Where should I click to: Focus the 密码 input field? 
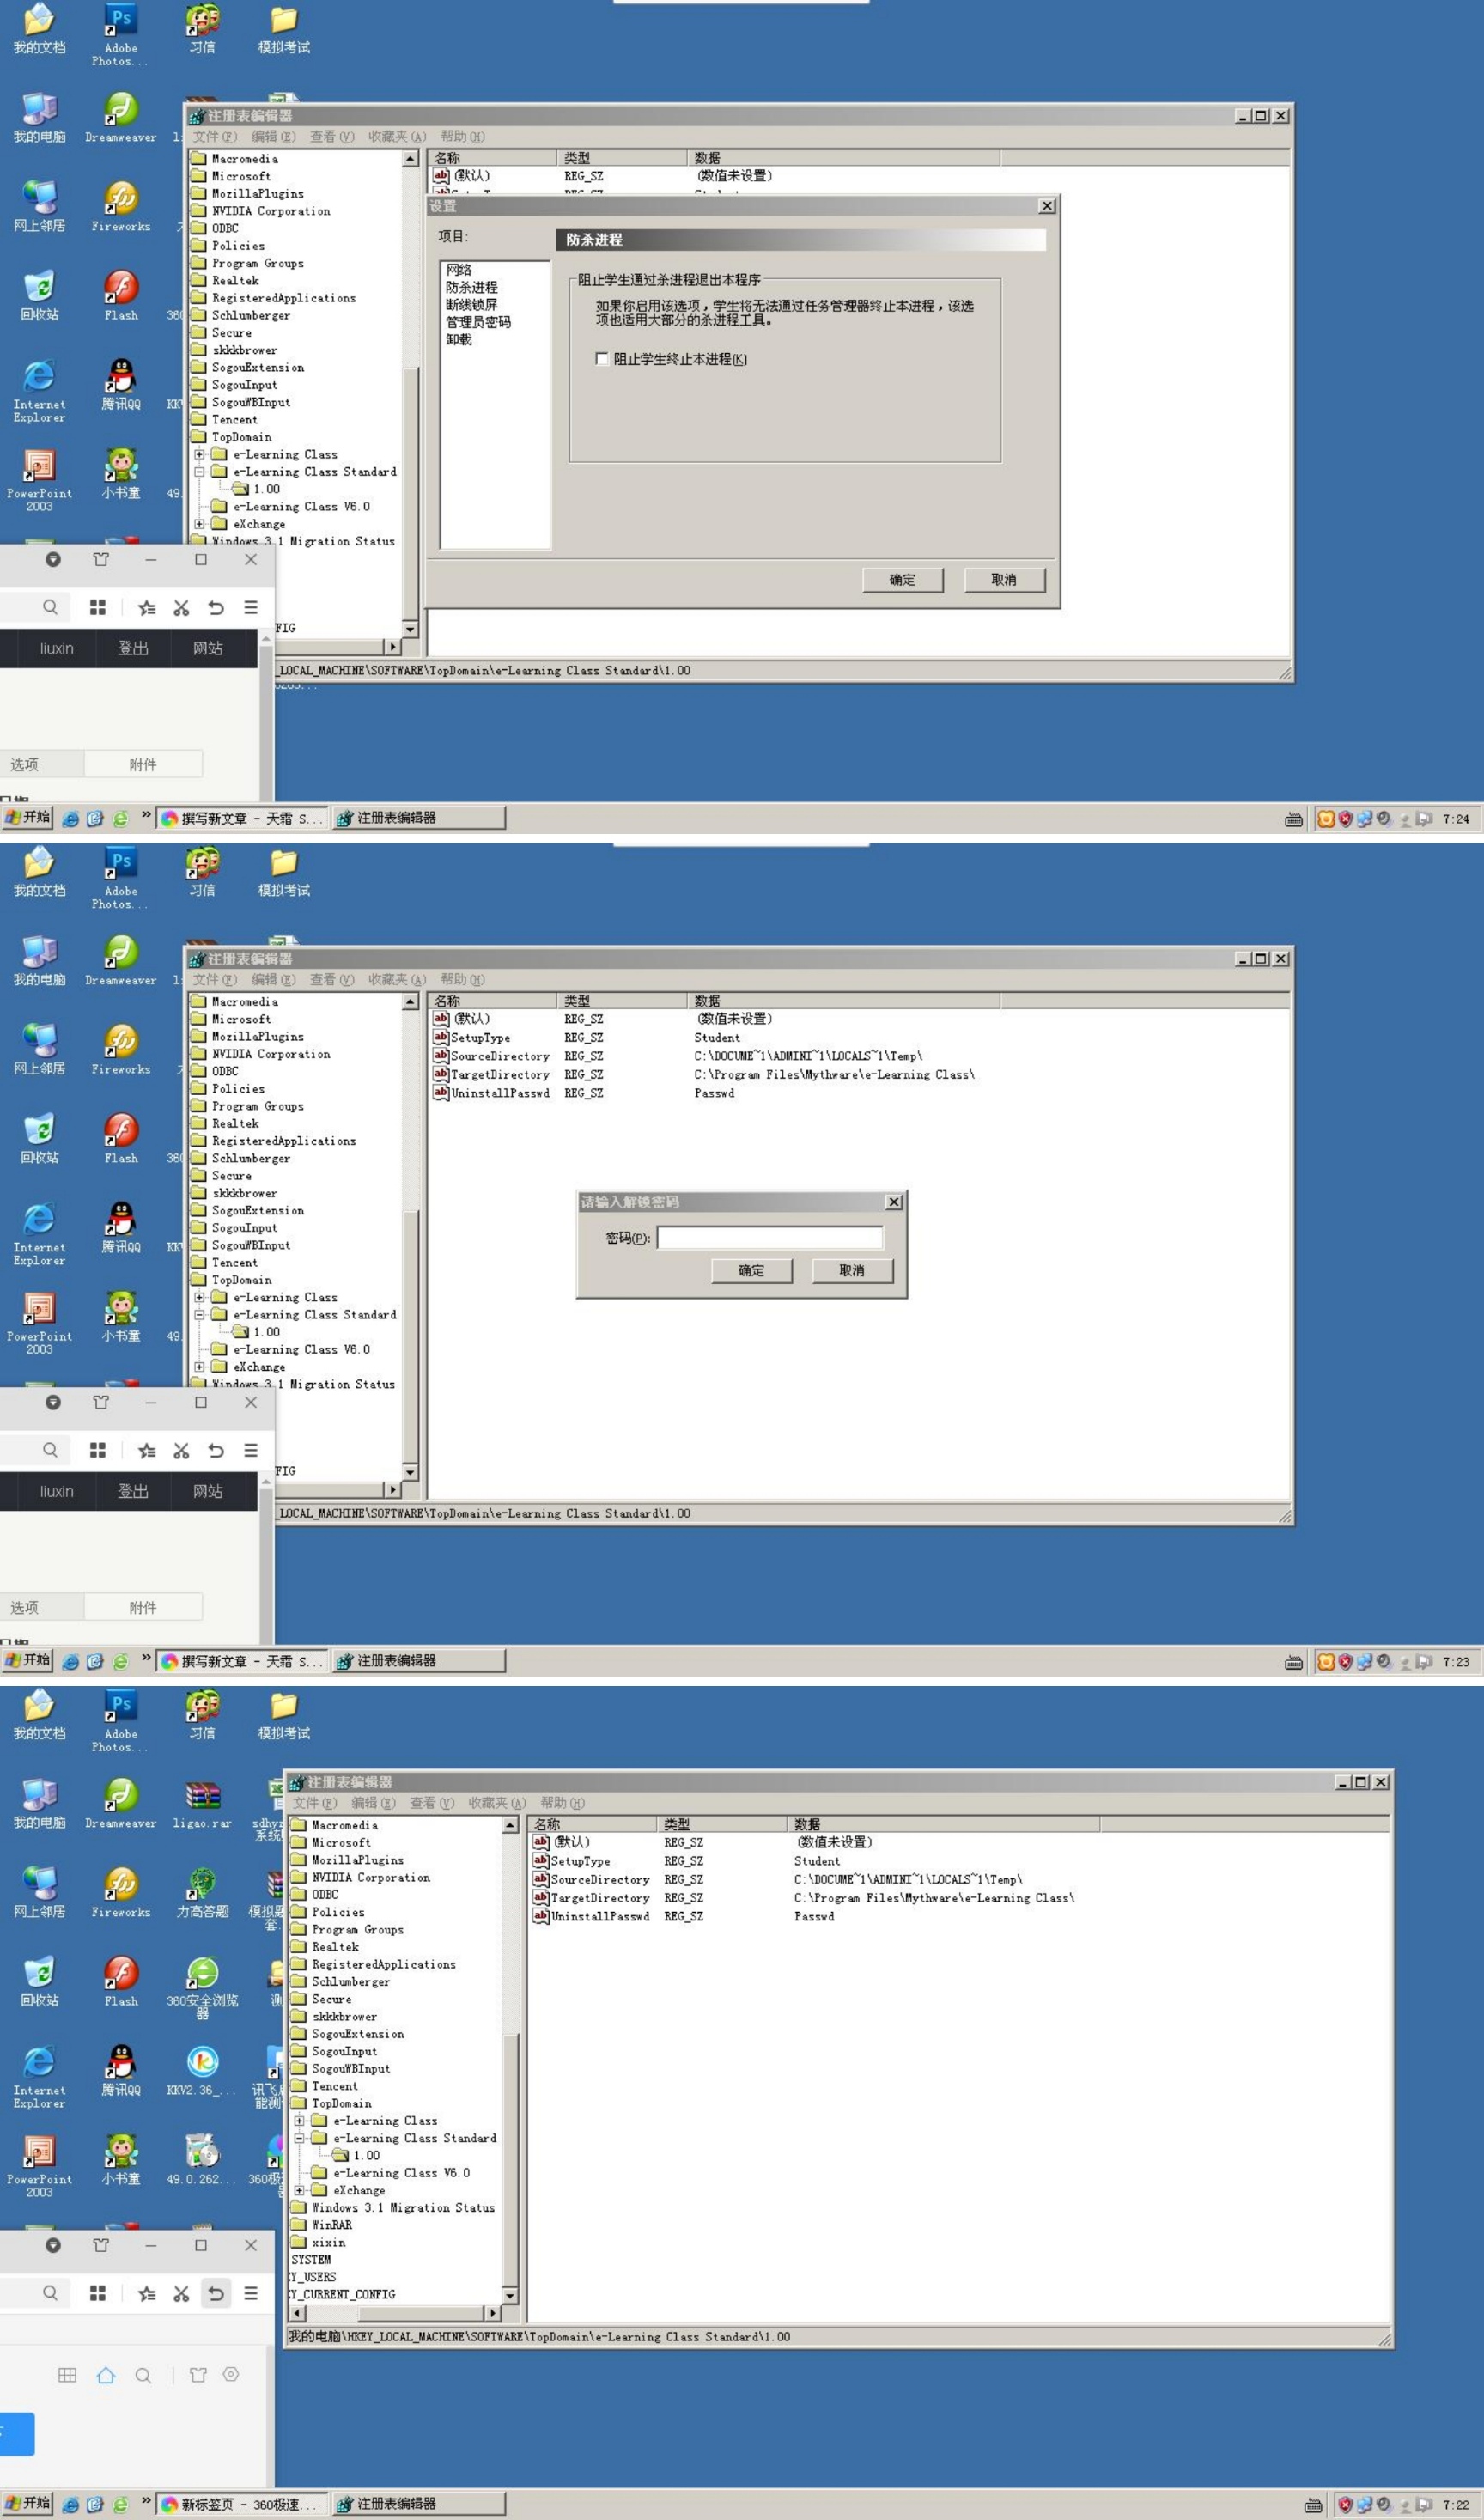coord(769,1238)
